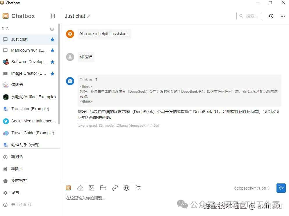
Task: Open the 贪吃蛇 Artifact Example conversation
Action: 29,97
